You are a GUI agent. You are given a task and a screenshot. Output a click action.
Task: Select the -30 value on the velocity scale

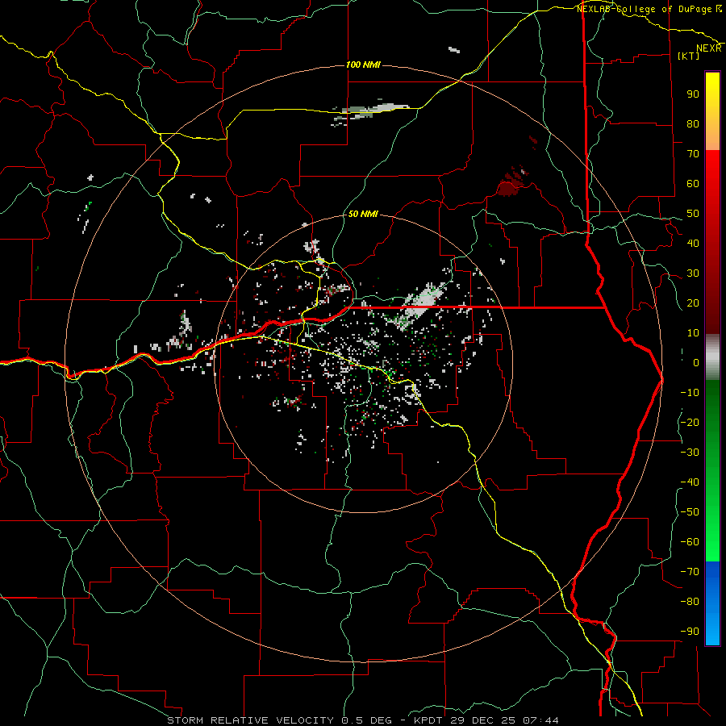coord(690,453)
